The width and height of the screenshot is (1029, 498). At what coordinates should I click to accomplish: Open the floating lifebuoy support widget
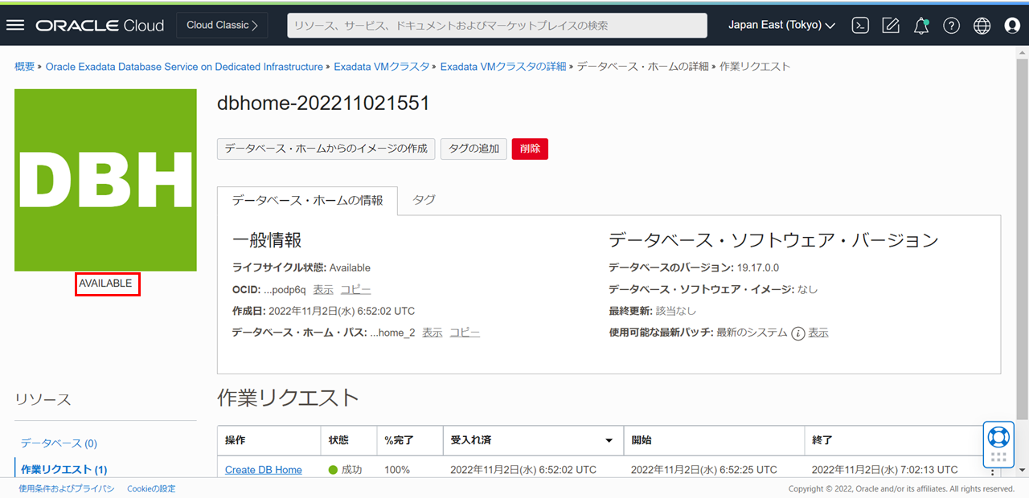click(x=998, y=437)
